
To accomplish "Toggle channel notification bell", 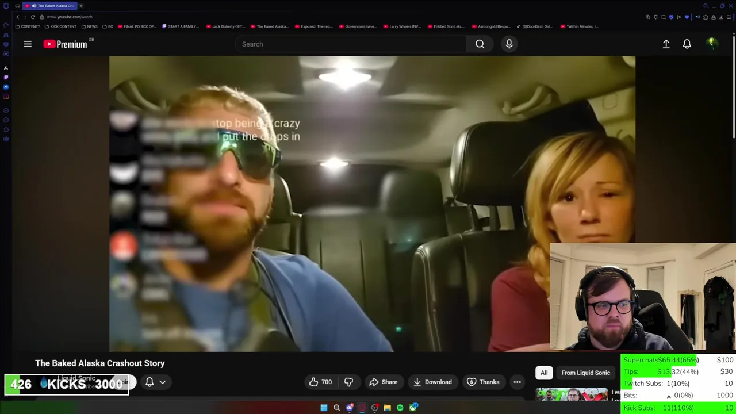I will [149, 382].
